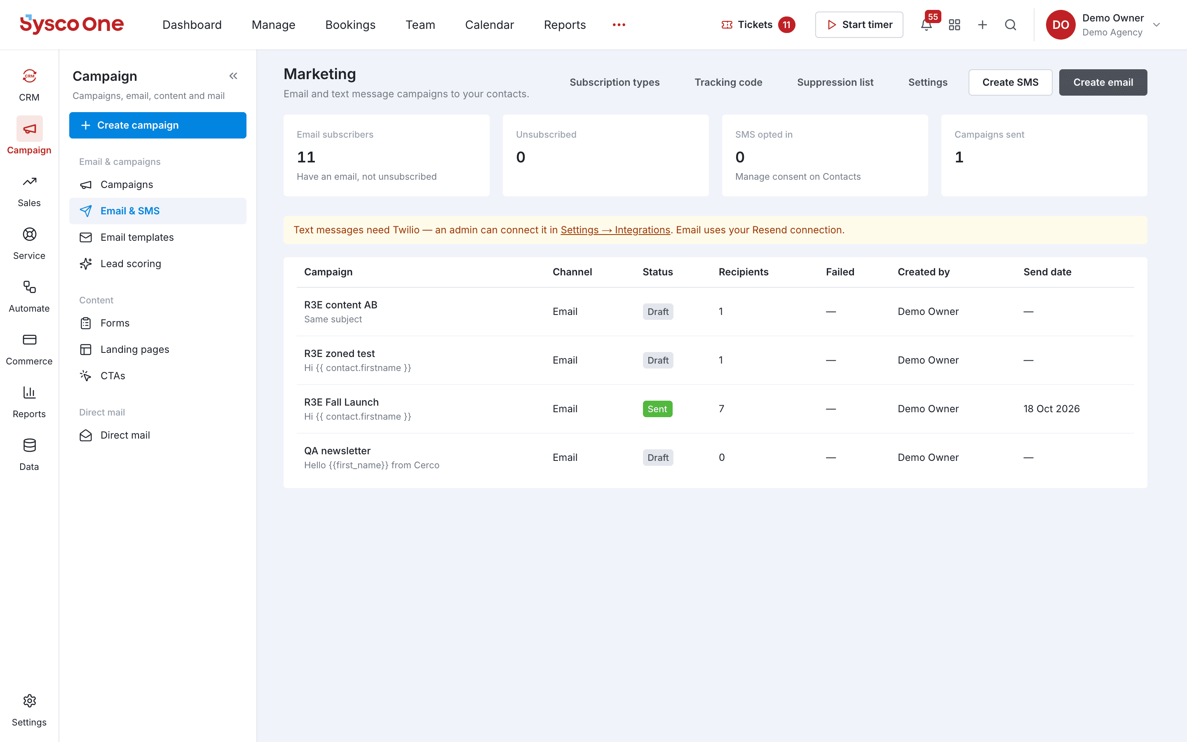This screenshot has height=742, width=1187.
Task: Start the timer
Action: click(x=859, y=25)
